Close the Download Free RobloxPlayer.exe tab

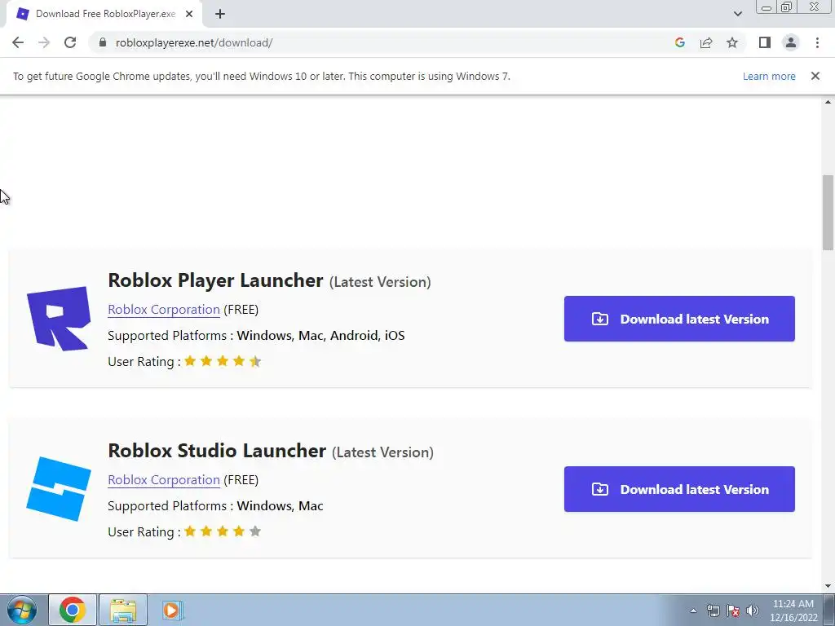tap(189, 14)
